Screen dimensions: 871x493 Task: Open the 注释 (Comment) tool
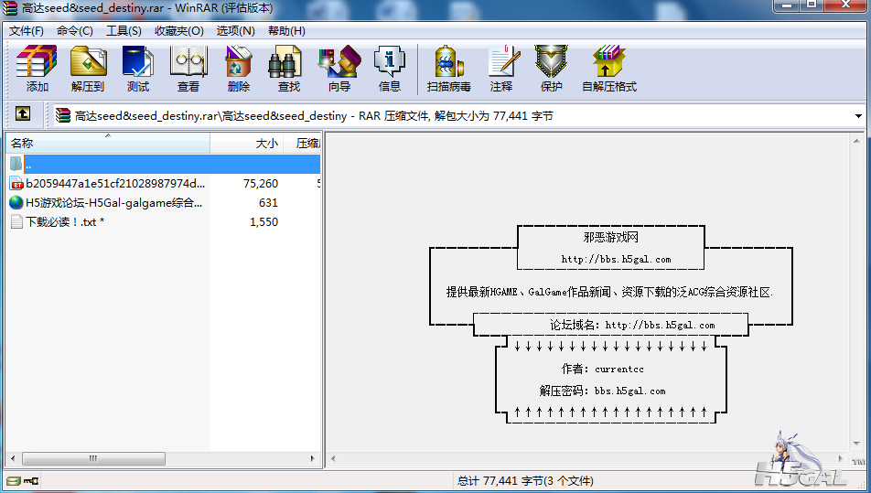pyautogui.click(x=501, y=69)
